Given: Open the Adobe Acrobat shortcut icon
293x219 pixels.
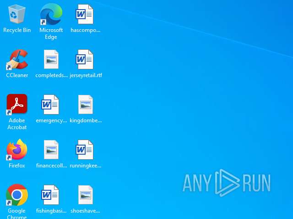Looking at the screenshot, I should [17, 104].
